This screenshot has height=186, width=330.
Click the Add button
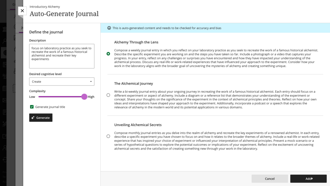point(308,179)
